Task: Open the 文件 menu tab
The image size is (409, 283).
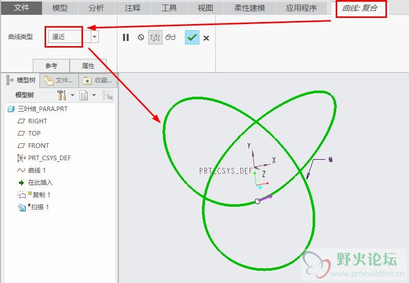Action: click(x=22, y=8)
